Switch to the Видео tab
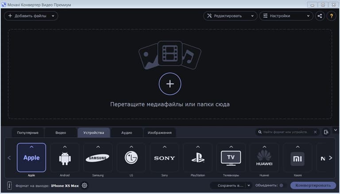The height and width of the screenshot is (194, 340). 61,132
